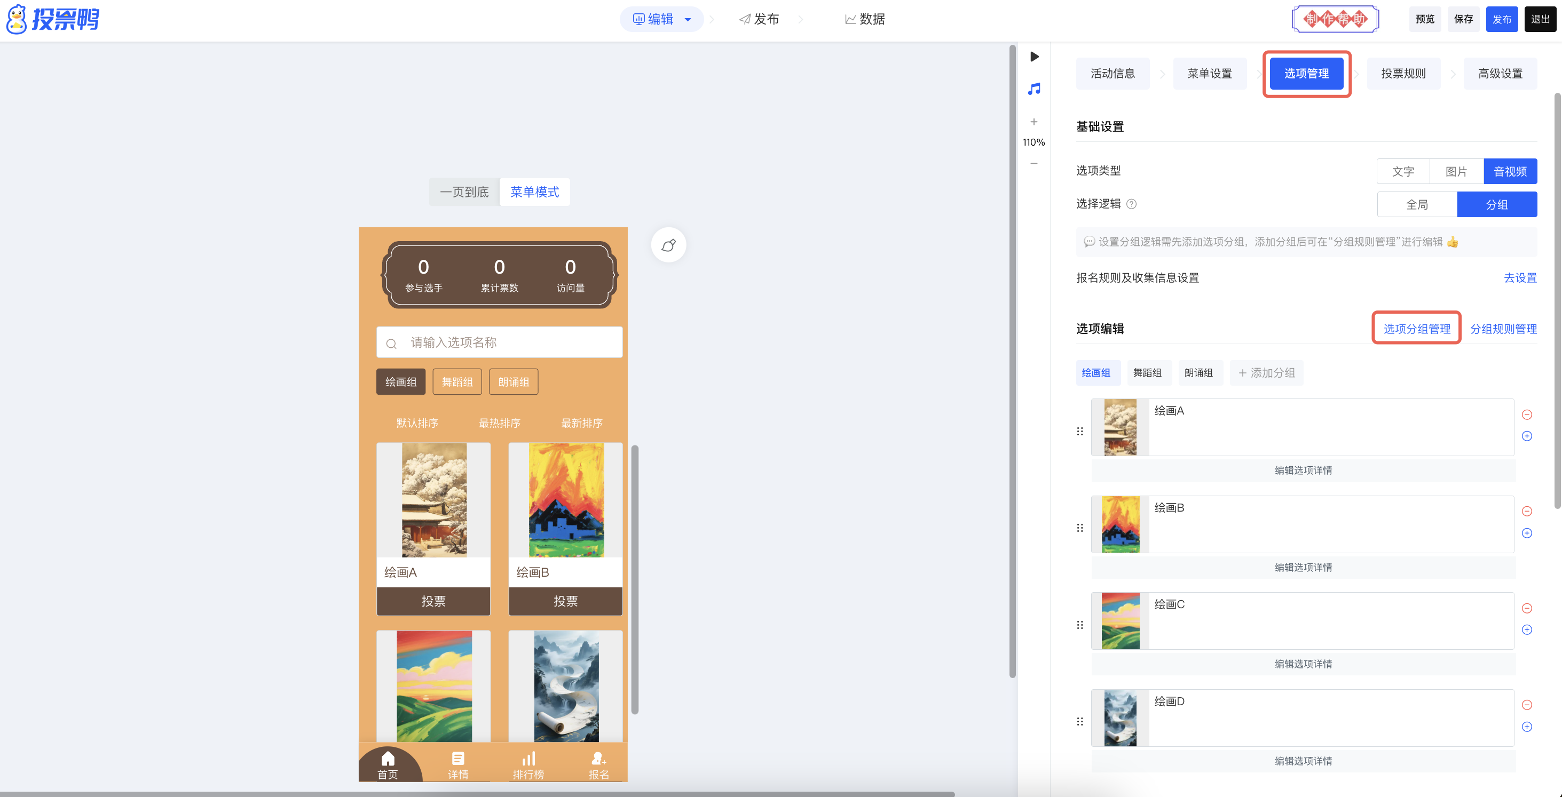Remove option 绘画A with red minus icon

click(x=1527, y=415)
